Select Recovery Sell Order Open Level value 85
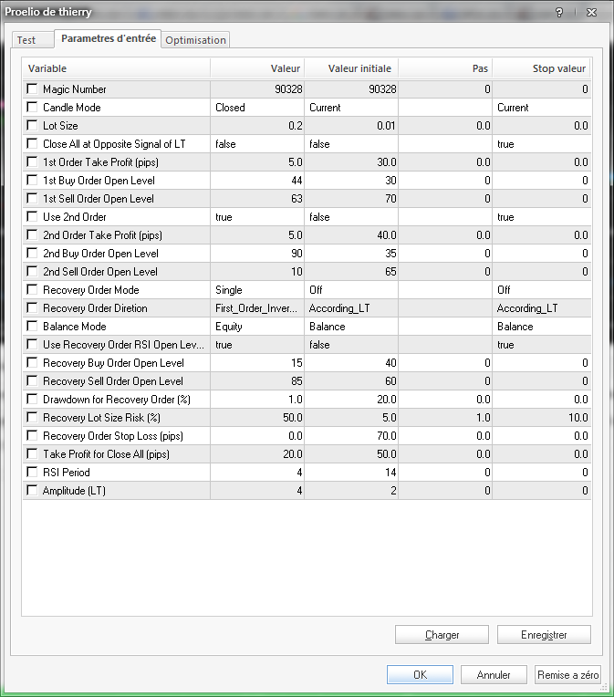Viewport: 614px width, 697px height. (x=257, y=381)
